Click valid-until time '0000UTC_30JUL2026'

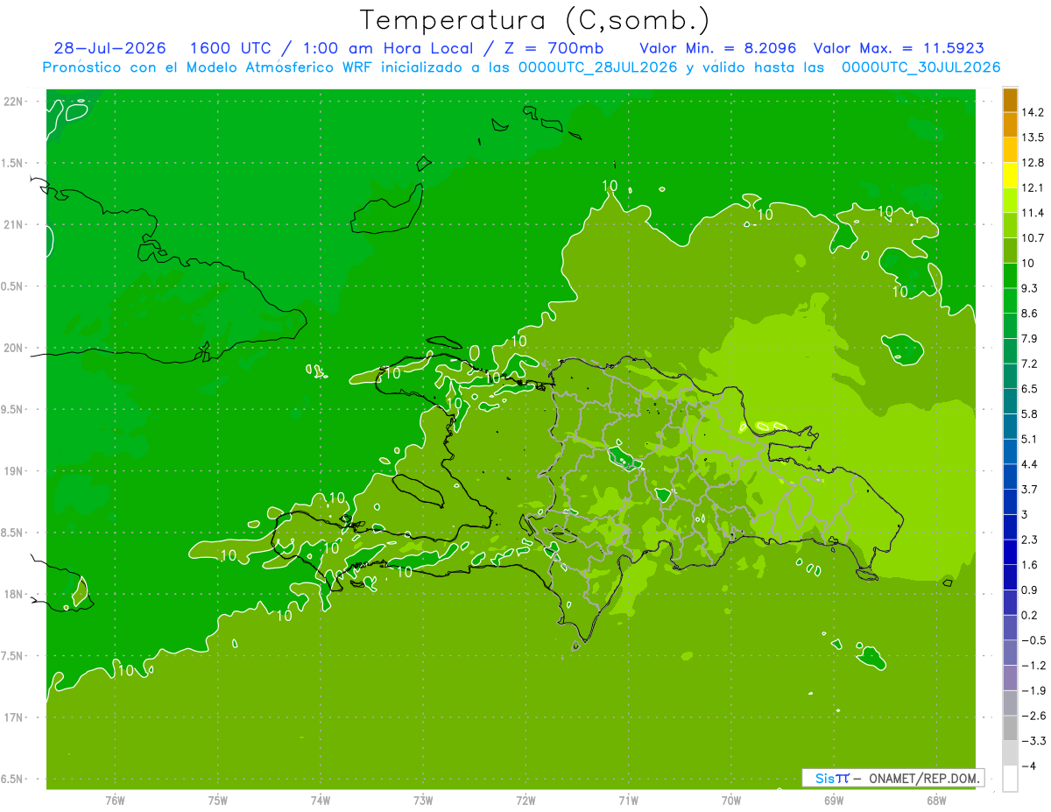click(x=921, y=67)
